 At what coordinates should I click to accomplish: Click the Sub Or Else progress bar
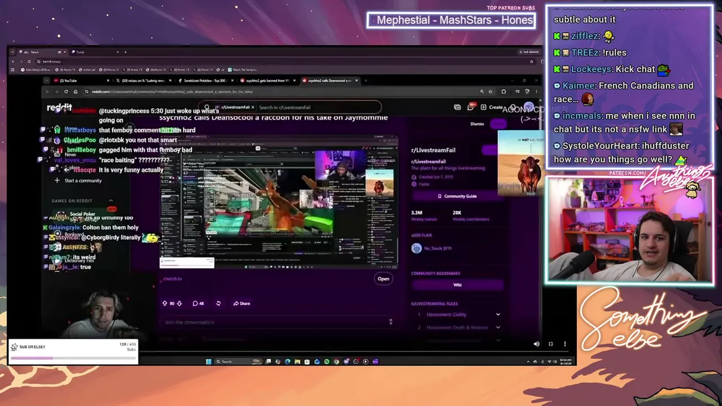coord(73,358)
